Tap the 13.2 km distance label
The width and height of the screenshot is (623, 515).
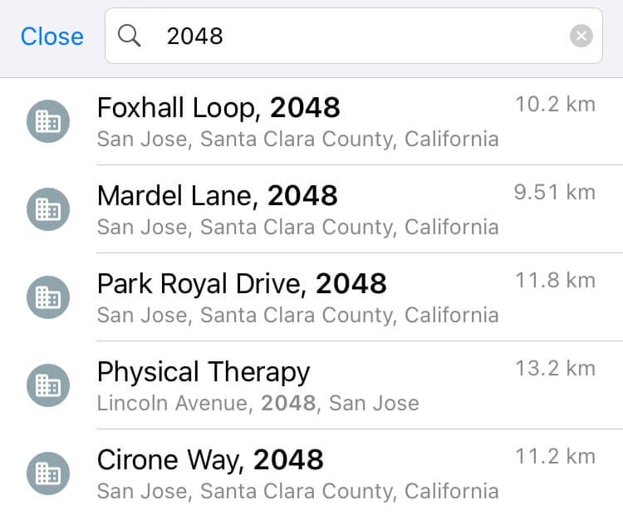click(x=555, y=369)
